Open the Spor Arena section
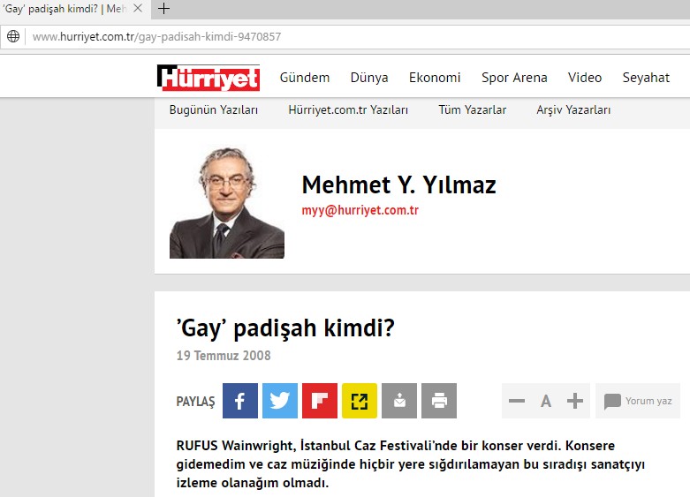This screenshot has width=690, height=497. pyautogui.click(x=514, y=78)
